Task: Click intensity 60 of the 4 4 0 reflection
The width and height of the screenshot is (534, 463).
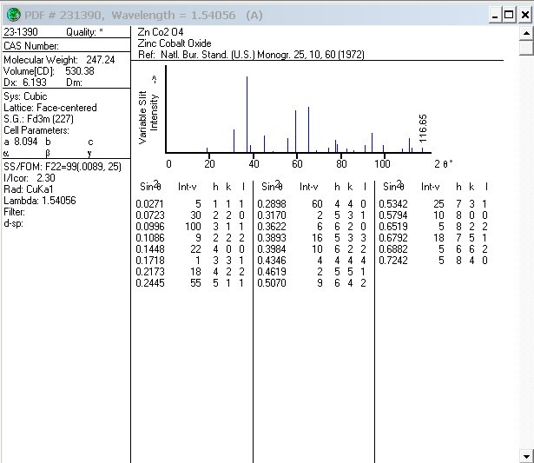Action: tap(317, 204)
